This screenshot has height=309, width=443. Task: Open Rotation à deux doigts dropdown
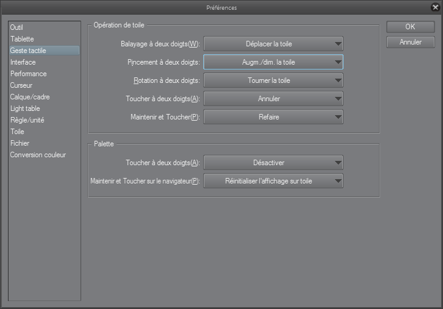[x=273, y=80]
